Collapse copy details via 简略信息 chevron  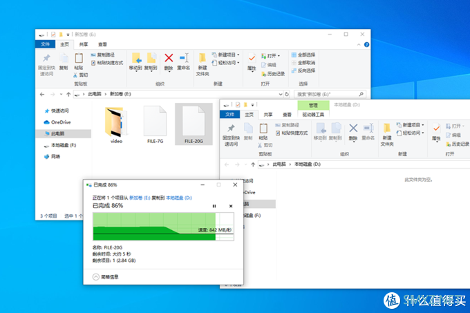tap(95, 277)
